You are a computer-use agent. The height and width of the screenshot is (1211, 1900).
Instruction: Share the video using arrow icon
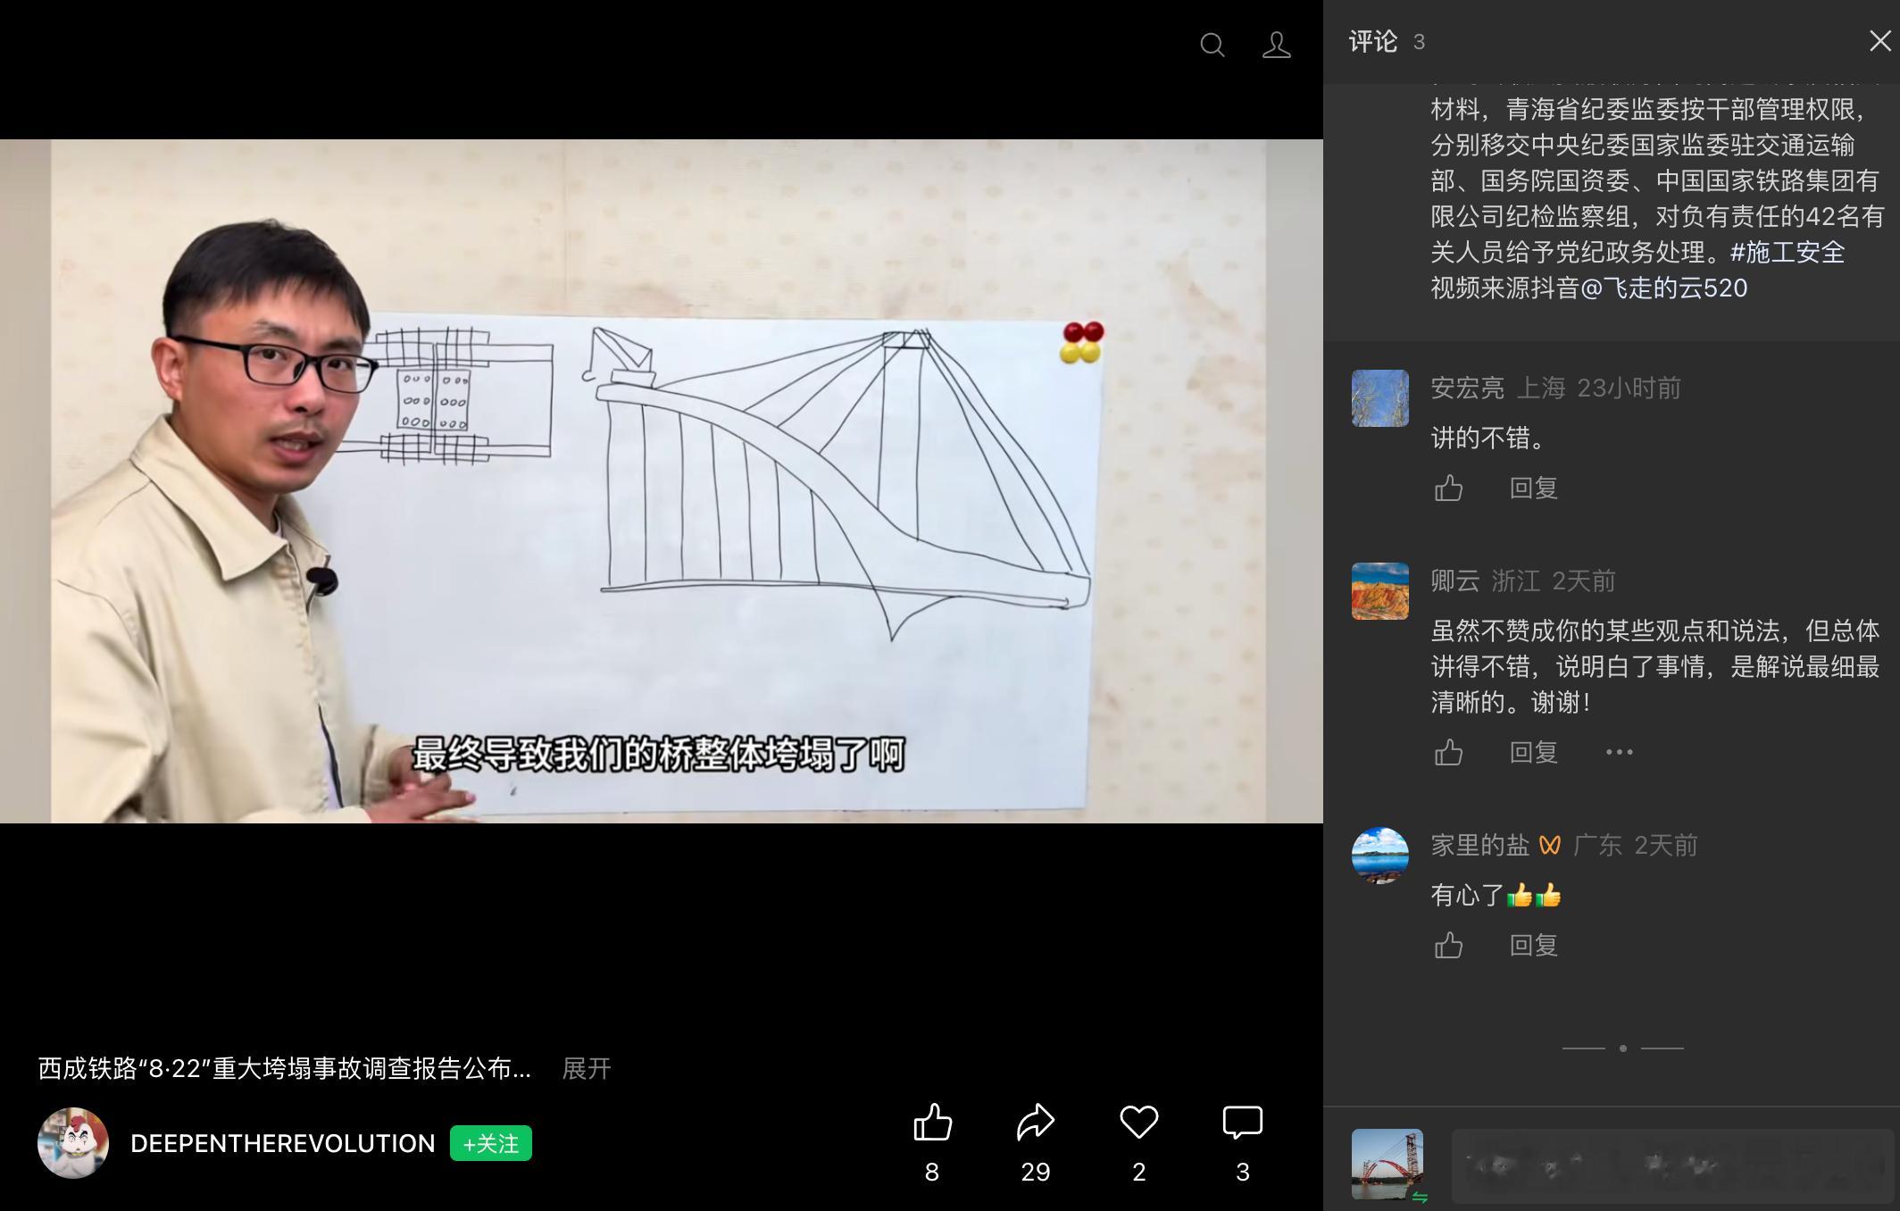click(x=1036, y=1123)
